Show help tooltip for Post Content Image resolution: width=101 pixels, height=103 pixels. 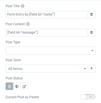click(28, 24)
